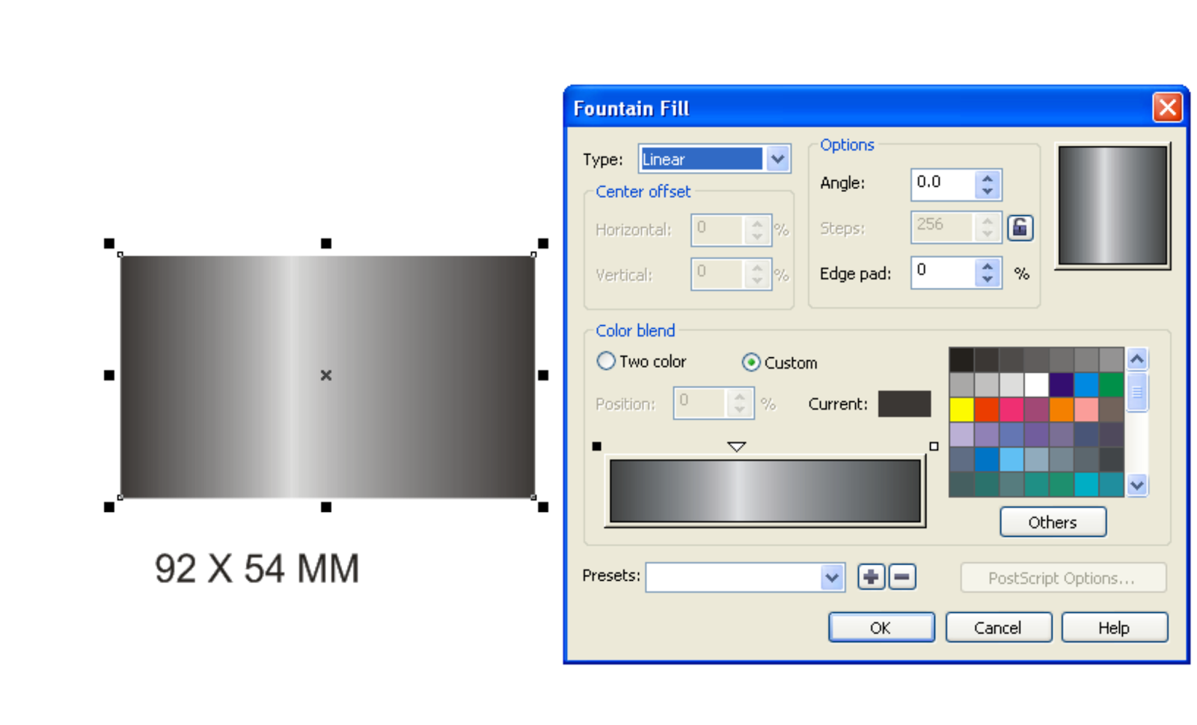Open the Presets dropdown

click(830, 576)
